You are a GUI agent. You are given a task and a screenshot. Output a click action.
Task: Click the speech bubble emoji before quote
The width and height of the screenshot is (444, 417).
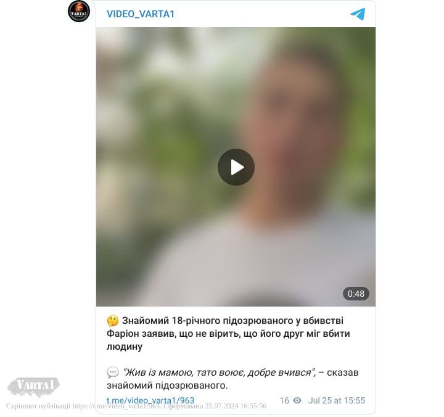tap(113, 372)
